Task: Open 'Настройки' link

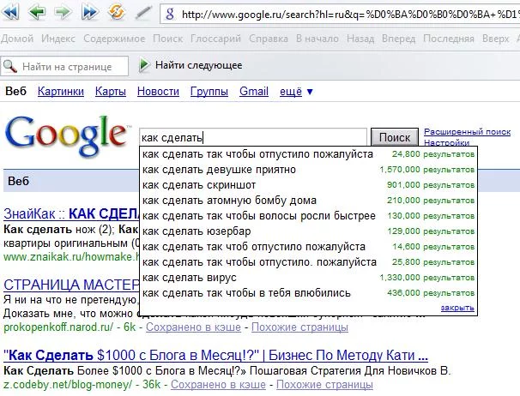Action: click(x=446, y=142)
